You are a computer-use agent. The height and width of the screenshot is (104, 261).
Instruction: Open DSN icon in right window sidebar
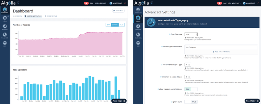click(x=138, y=43)
